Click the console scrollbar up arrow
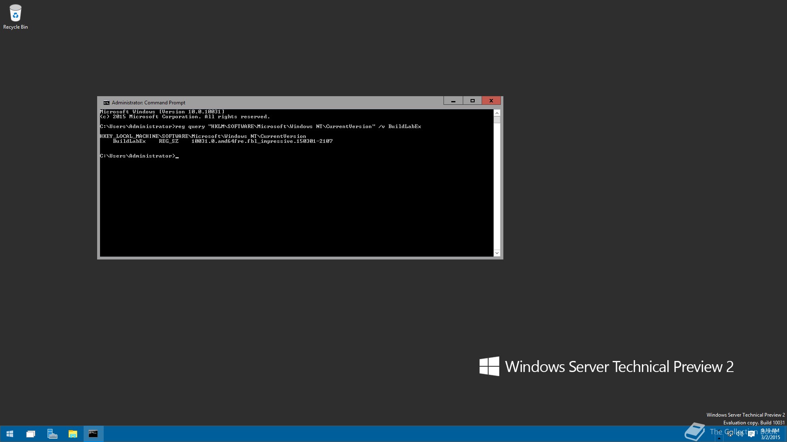The width and height of the screenshot is (787, 442). pyautogui.click(x=497, y=113)
